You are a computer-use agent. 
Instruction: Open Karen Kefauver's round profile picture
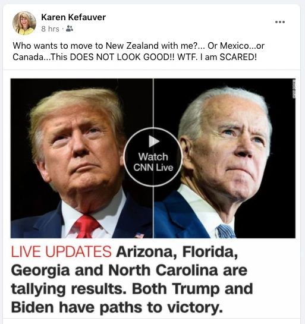(24, 23)
